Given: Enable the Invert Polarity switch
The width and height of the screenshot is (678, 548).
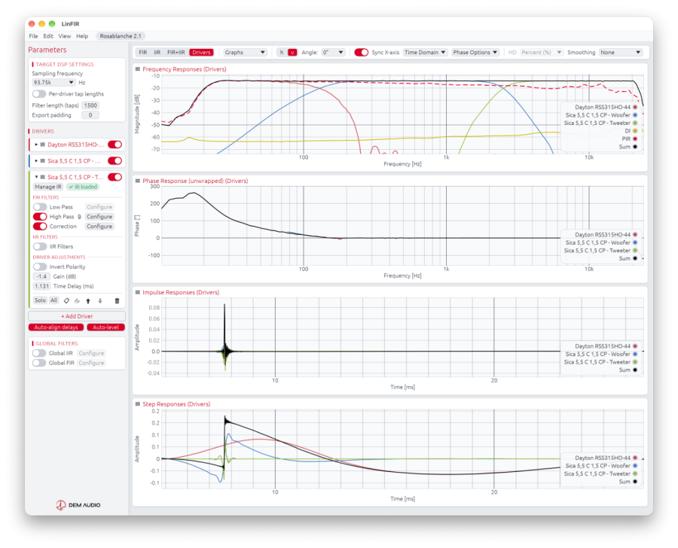Looking at the screenshot, I should tap(40, 266).
